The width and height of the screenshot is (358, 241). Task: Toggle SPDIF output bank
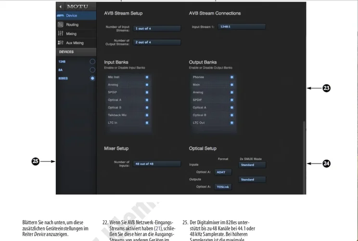(x=232, y=100)
